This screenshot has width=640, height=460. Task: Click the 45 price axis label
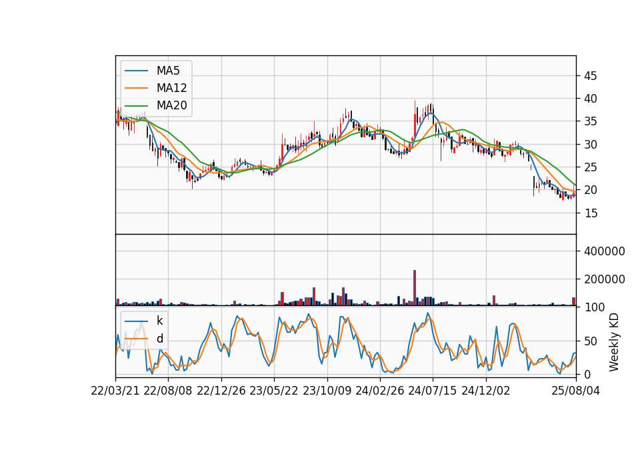590,76
